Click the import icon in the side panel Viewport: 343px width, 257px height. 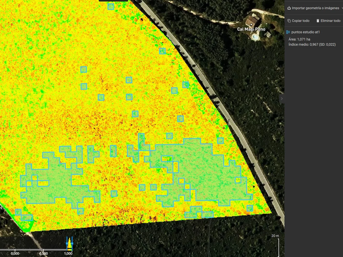289,8
